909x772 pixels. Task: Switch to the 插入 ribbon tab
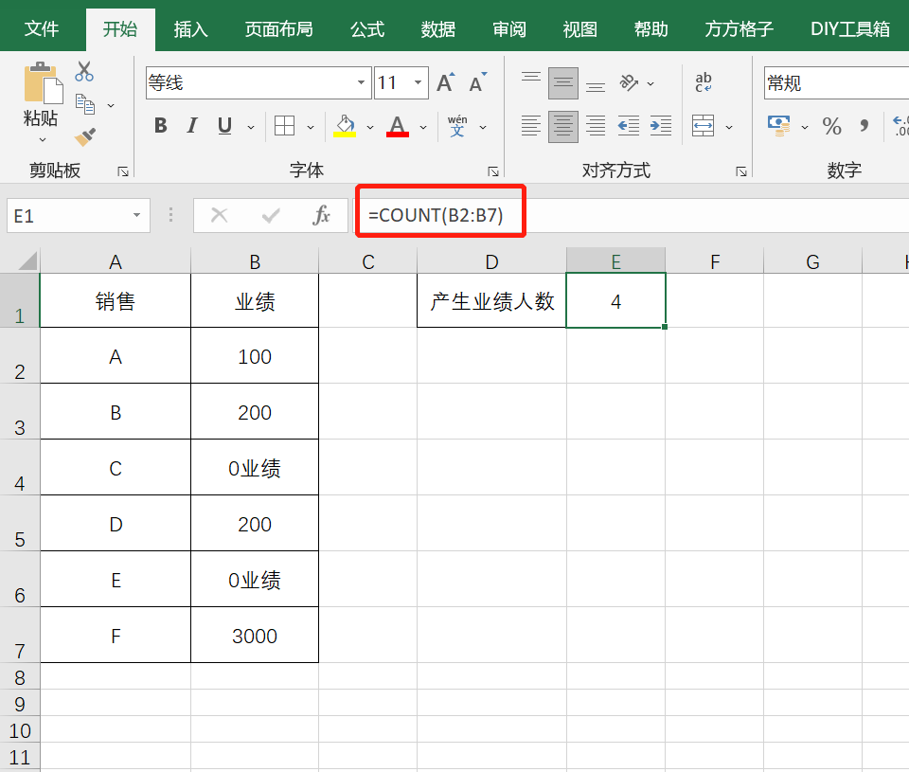point(190,29)
